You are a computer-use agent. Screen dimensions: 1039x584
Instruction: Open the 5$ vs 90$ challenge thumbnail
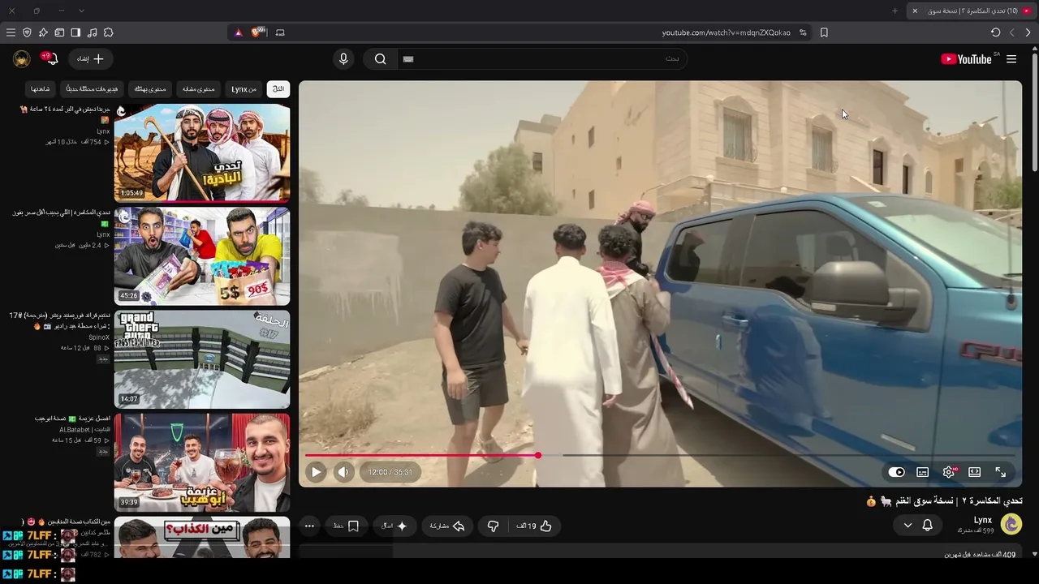201,255
